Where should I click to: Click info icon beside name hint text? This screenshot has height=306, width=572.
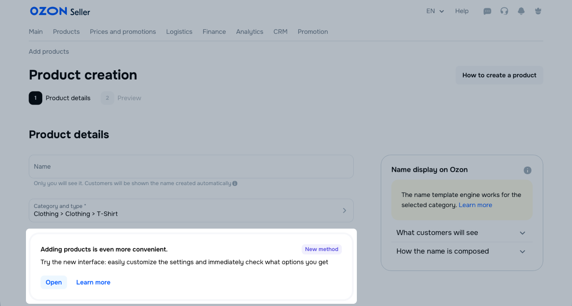235,183
